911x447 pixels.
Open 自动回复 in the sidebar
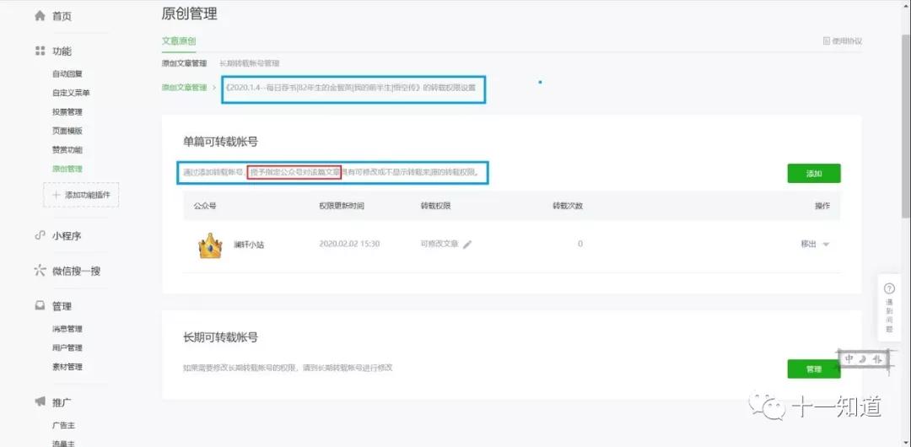click(x=67, y=74)
